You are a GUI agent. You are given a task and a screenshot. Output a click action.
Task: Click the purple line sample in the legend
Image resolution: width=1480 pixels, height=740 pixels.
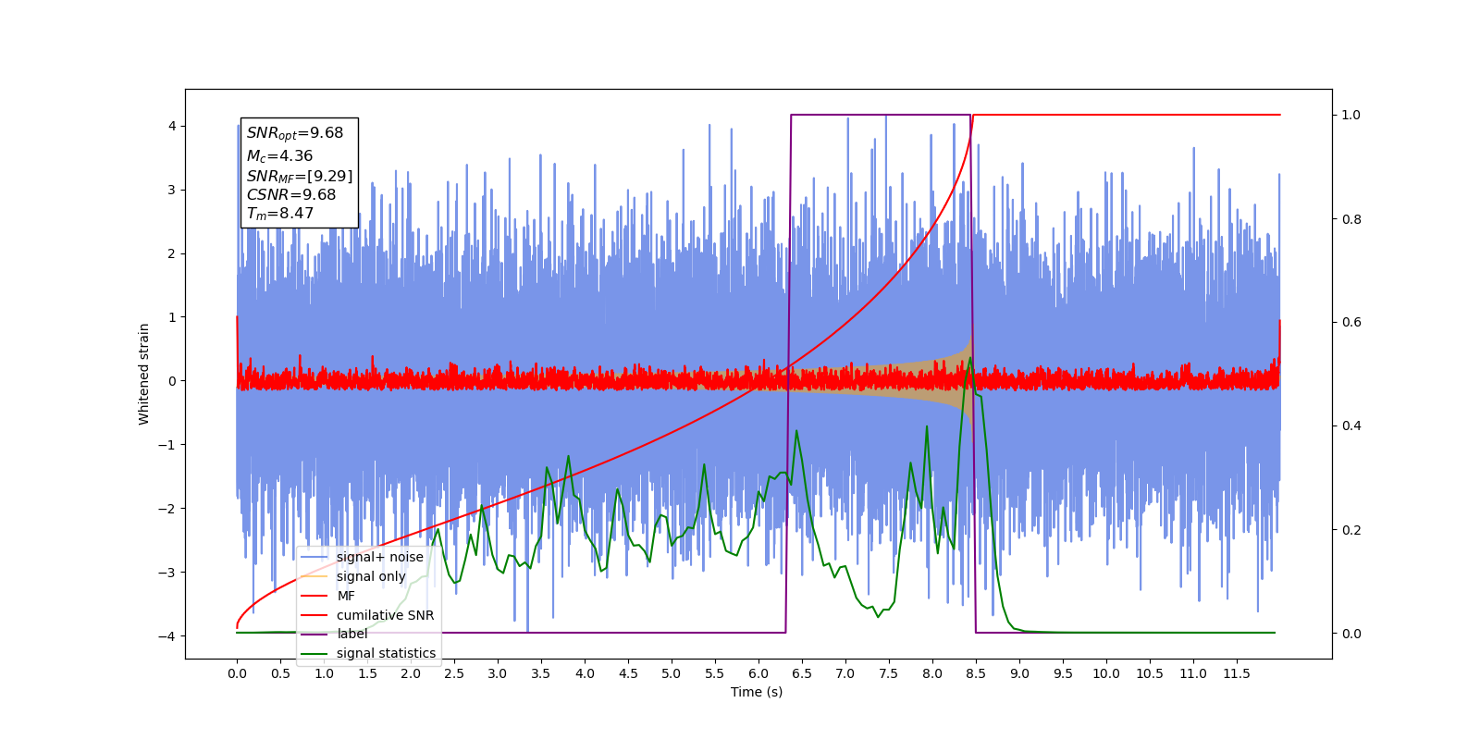coord(314,634)
